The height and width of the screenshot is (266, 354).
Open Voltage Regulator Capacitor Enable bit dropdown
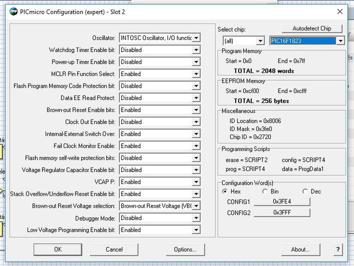(x=160, y=170)
